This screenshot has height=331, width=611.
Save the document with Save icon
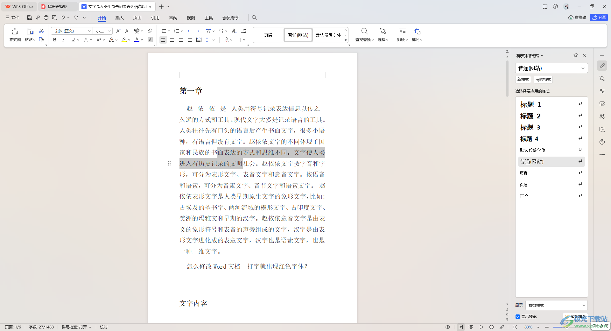coord(30,18)
